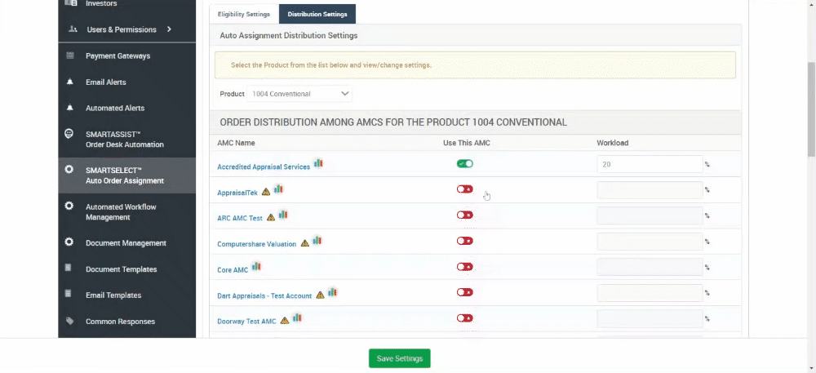The height and width of the screenshot is (373, 816).
Task: Click the SMARTSELECT gear icon
Action: click(69, 170)
